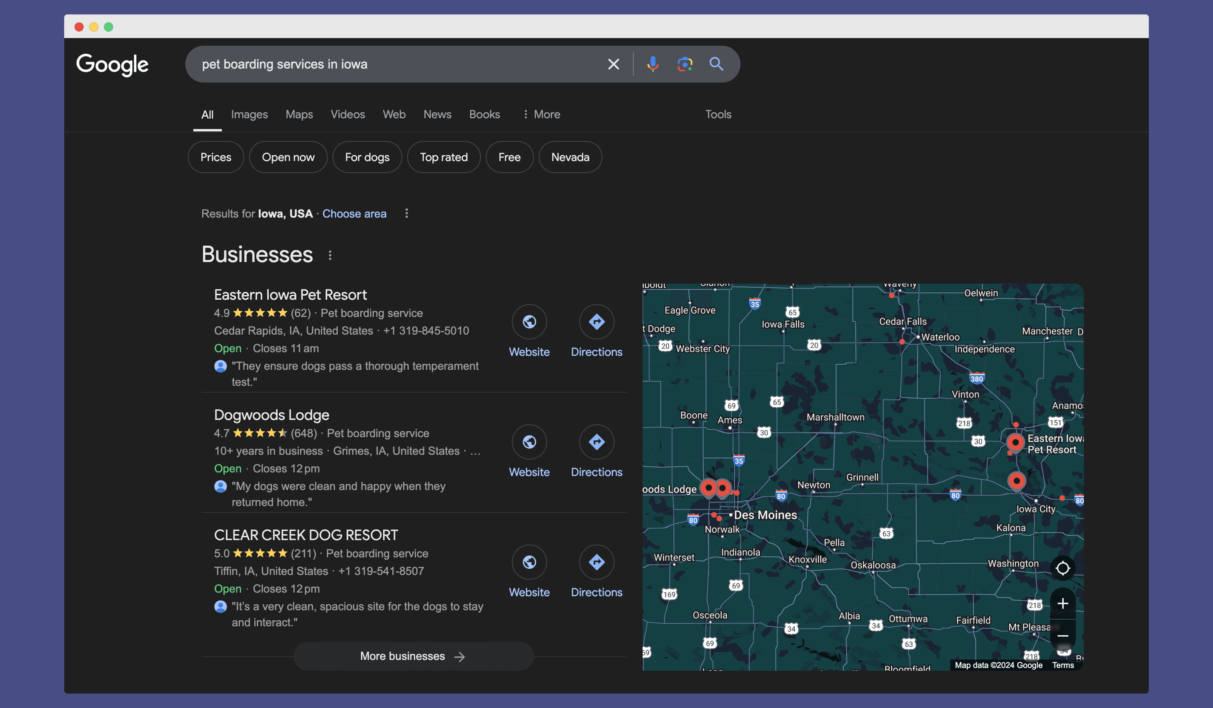Screen dimensions: 1213x708
Task: Click reviewer avatar beside temperament test review
Action: (221, 366)
